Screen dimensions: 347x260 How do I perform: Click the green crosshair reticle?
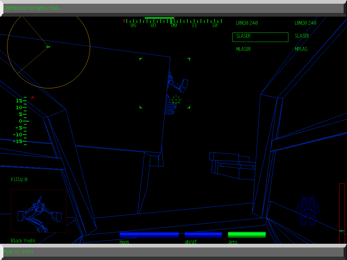click(x=176, y=100)
